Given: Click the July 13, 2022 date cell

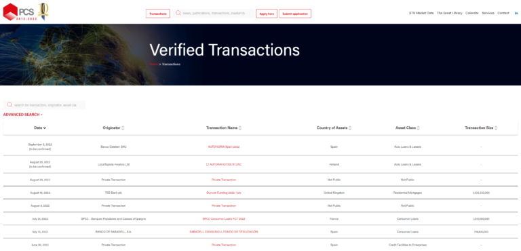Looking at the screenshot, I should [40, 232].
